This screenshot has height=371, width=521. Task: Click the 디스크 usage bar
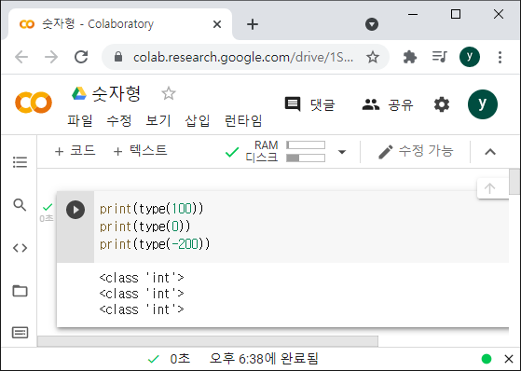pos(306,158)
